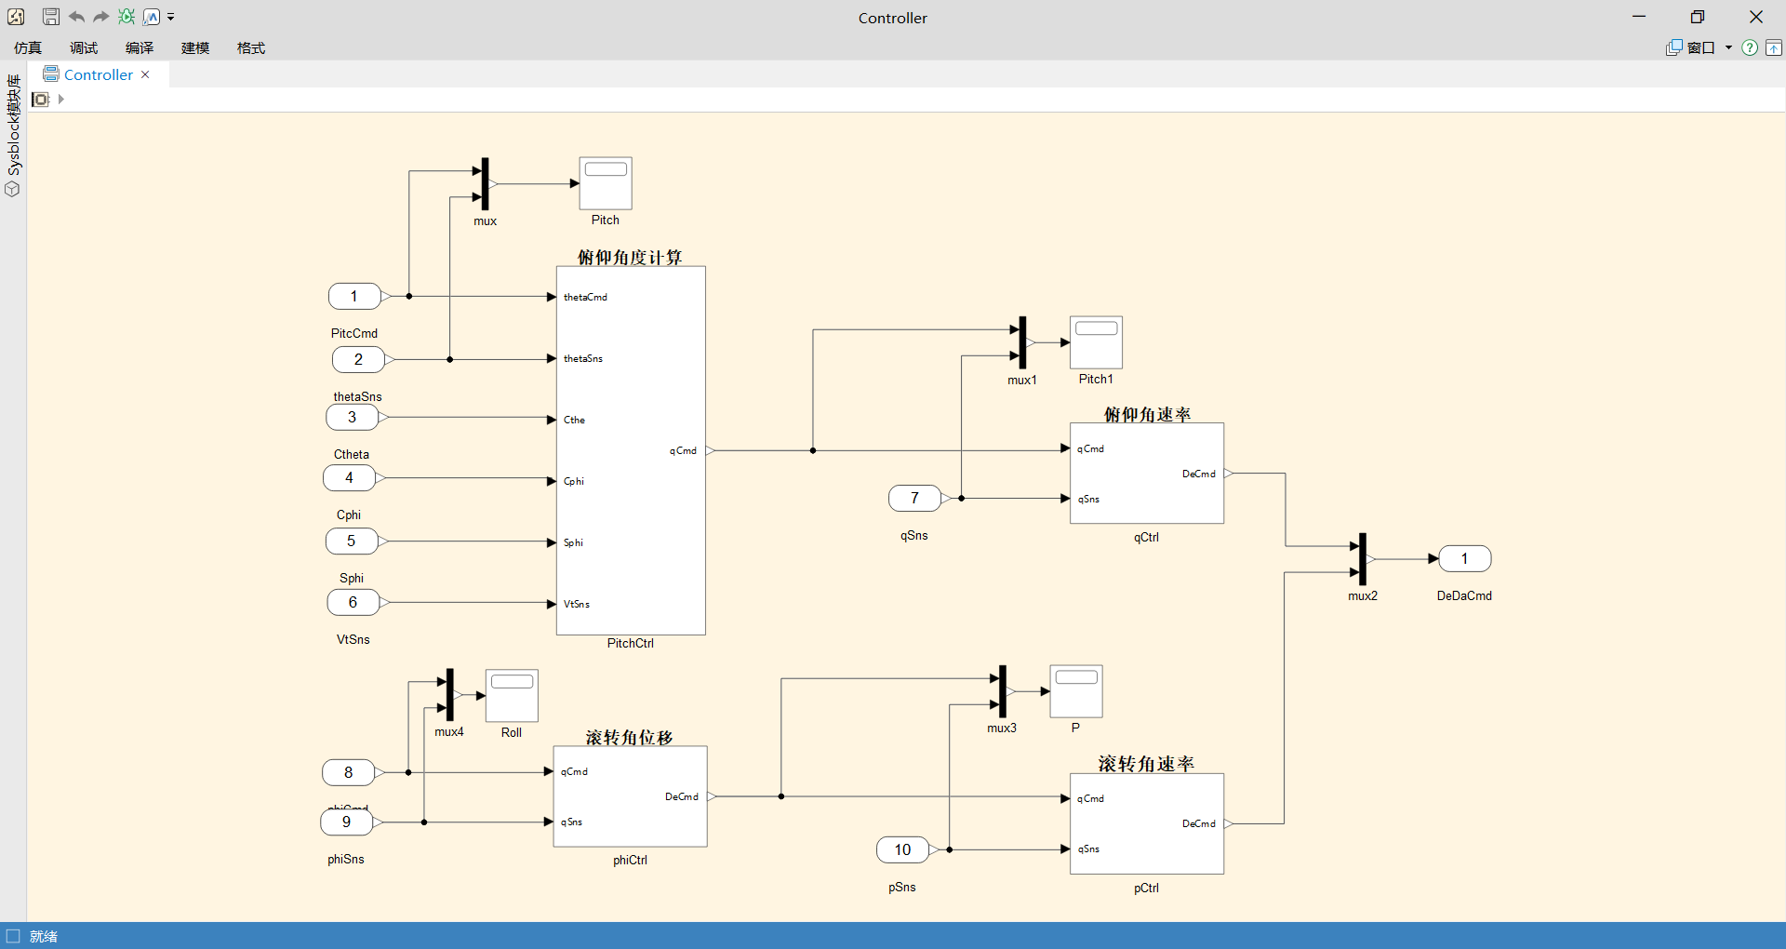Close the Controller model tab
Viewport: 1786px width, 949px height.
[145, 74]
